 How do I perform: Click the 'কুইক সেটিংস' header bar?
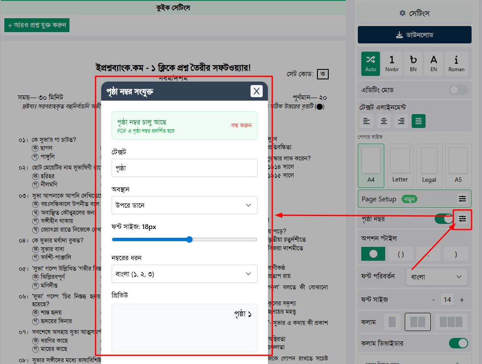(173, 8)
